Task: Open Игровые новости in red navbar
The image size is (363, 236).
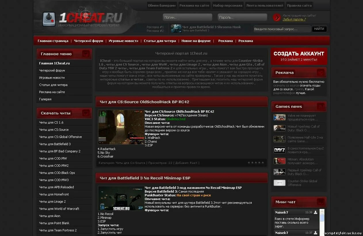Action: point(123,41)
